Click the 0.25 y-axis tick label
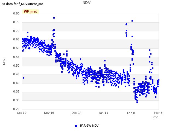 (x=16, y=109)
